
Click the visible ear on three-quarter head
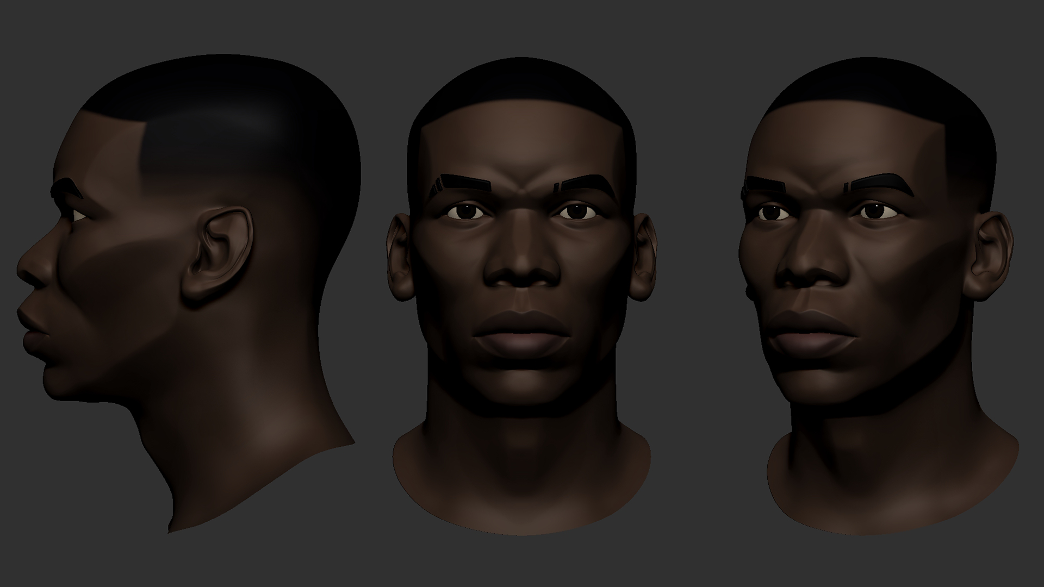[992, 254]
